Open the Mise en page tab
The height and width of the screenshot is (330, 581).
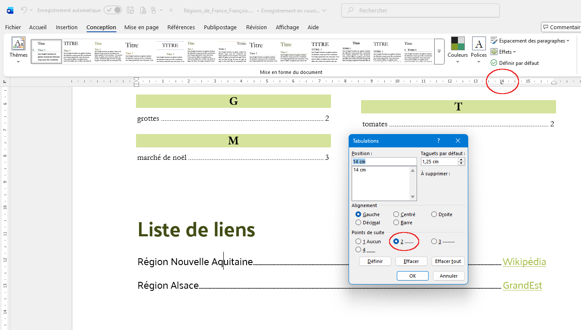tap(141, 27)
